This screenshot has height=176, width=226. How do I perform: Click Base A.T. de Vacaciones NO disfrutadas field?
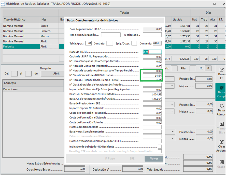[x=152, y=99]
